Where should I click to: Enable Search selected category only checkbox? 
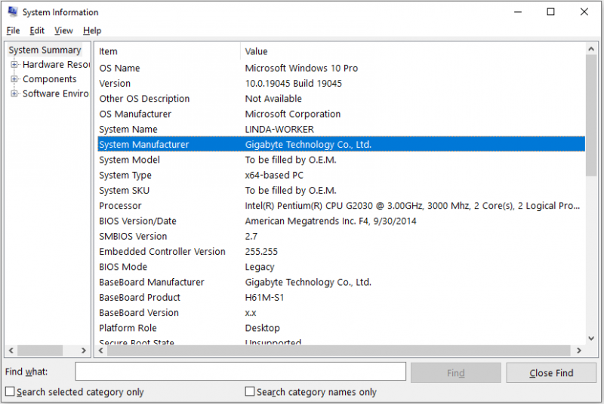pyautogui.click(x=10, y=392)
